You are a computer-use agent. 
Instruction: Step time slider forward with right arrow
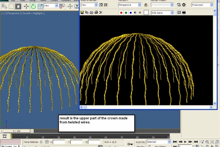point(32,131)
